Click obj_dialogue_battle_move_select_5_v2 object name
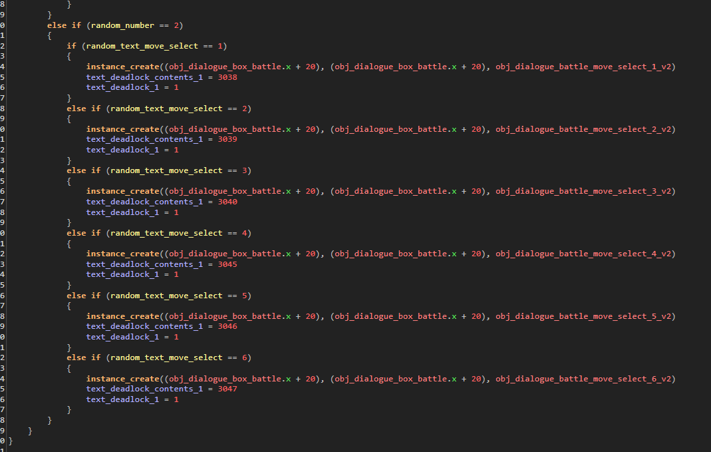The width and height of the screenshot is (711, 452). (x=583, y=316)
